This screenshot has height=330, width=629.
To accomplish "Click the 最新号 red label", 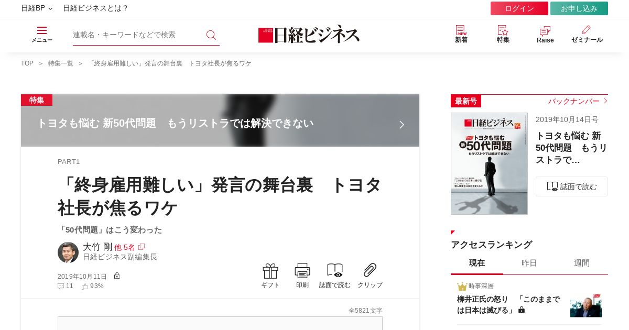I will pyautogui.click(x=466, y=101).
